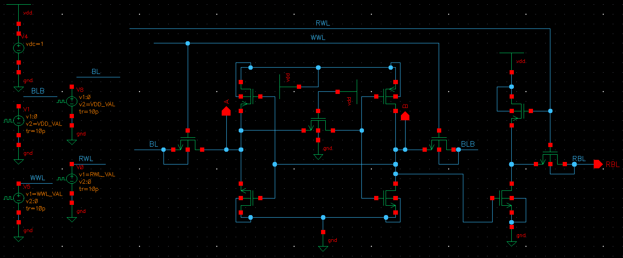Select the red RBL output pin

[x=598, y=164]
